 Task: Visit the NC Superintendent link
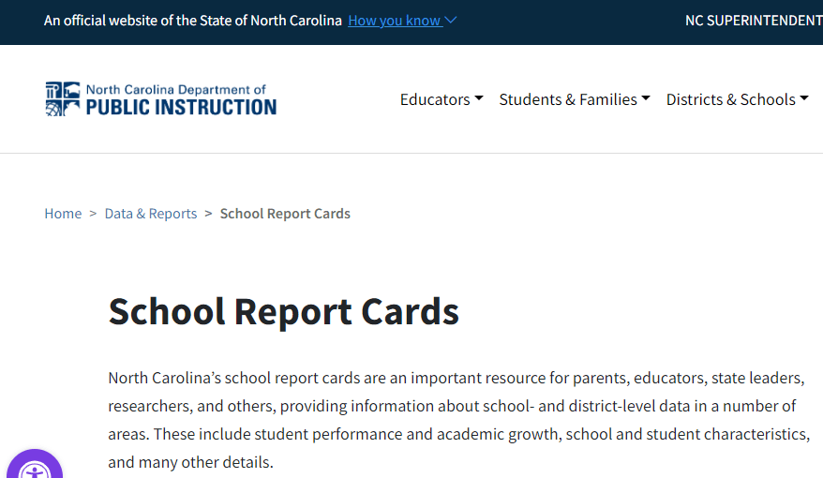(x=754, y=21)
